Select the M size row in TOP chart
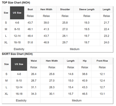The width and height of the screenshot is (116, 106). pos(57,29)
